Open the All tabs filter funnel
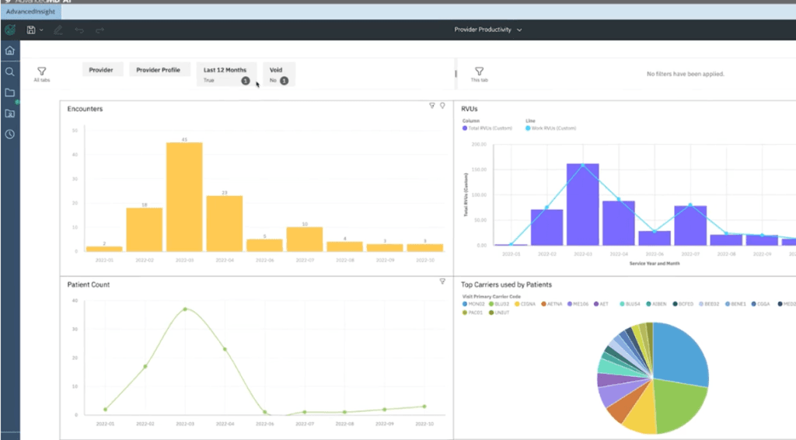796x440 pixels. pyautogui.click(x=42, y=71)
